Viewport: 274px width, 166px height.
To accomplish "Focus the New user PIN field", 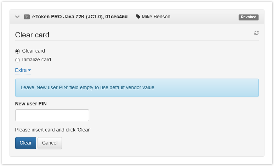I will pyautogui.click(x=52, y=115).
